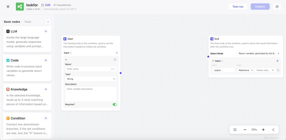Add a Knowledge node with its plus icon
The width and height of the screenshot is (286, 140).
point(46,89)
